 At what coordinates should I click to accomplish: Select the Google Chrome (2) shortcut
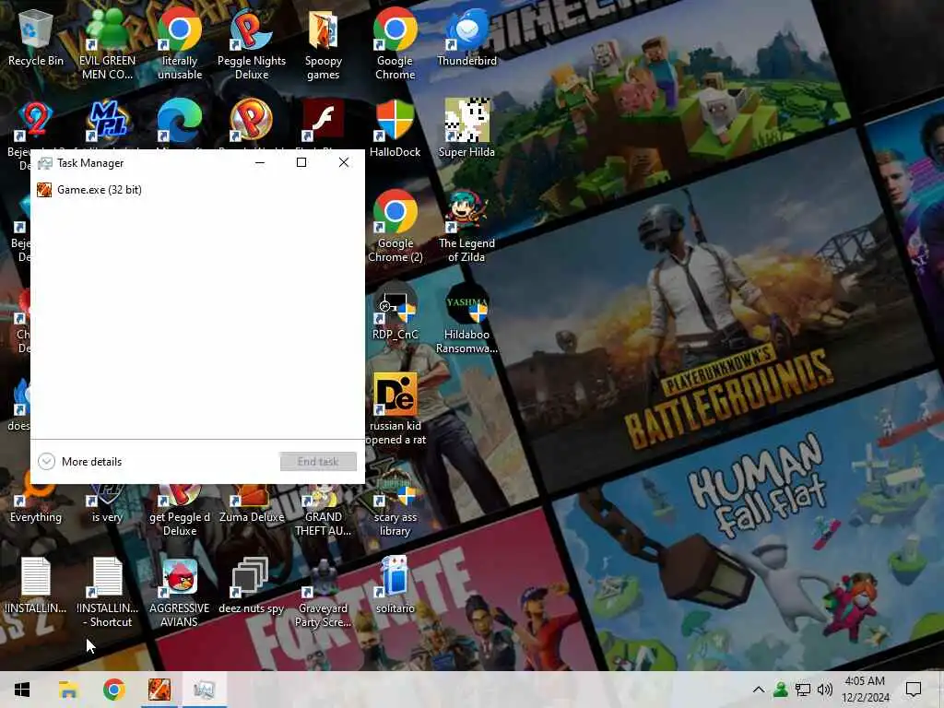(395, 227)
